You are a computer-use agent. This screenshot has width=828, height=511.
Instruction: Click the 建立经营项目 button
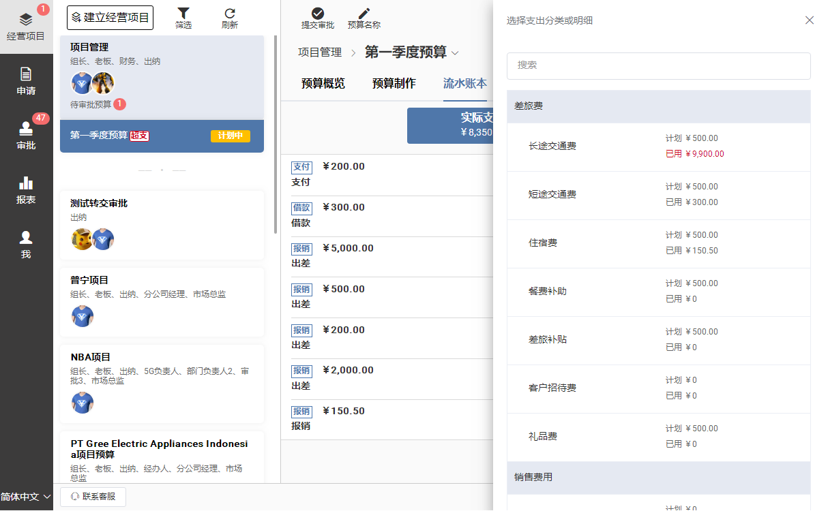[110, 18]
